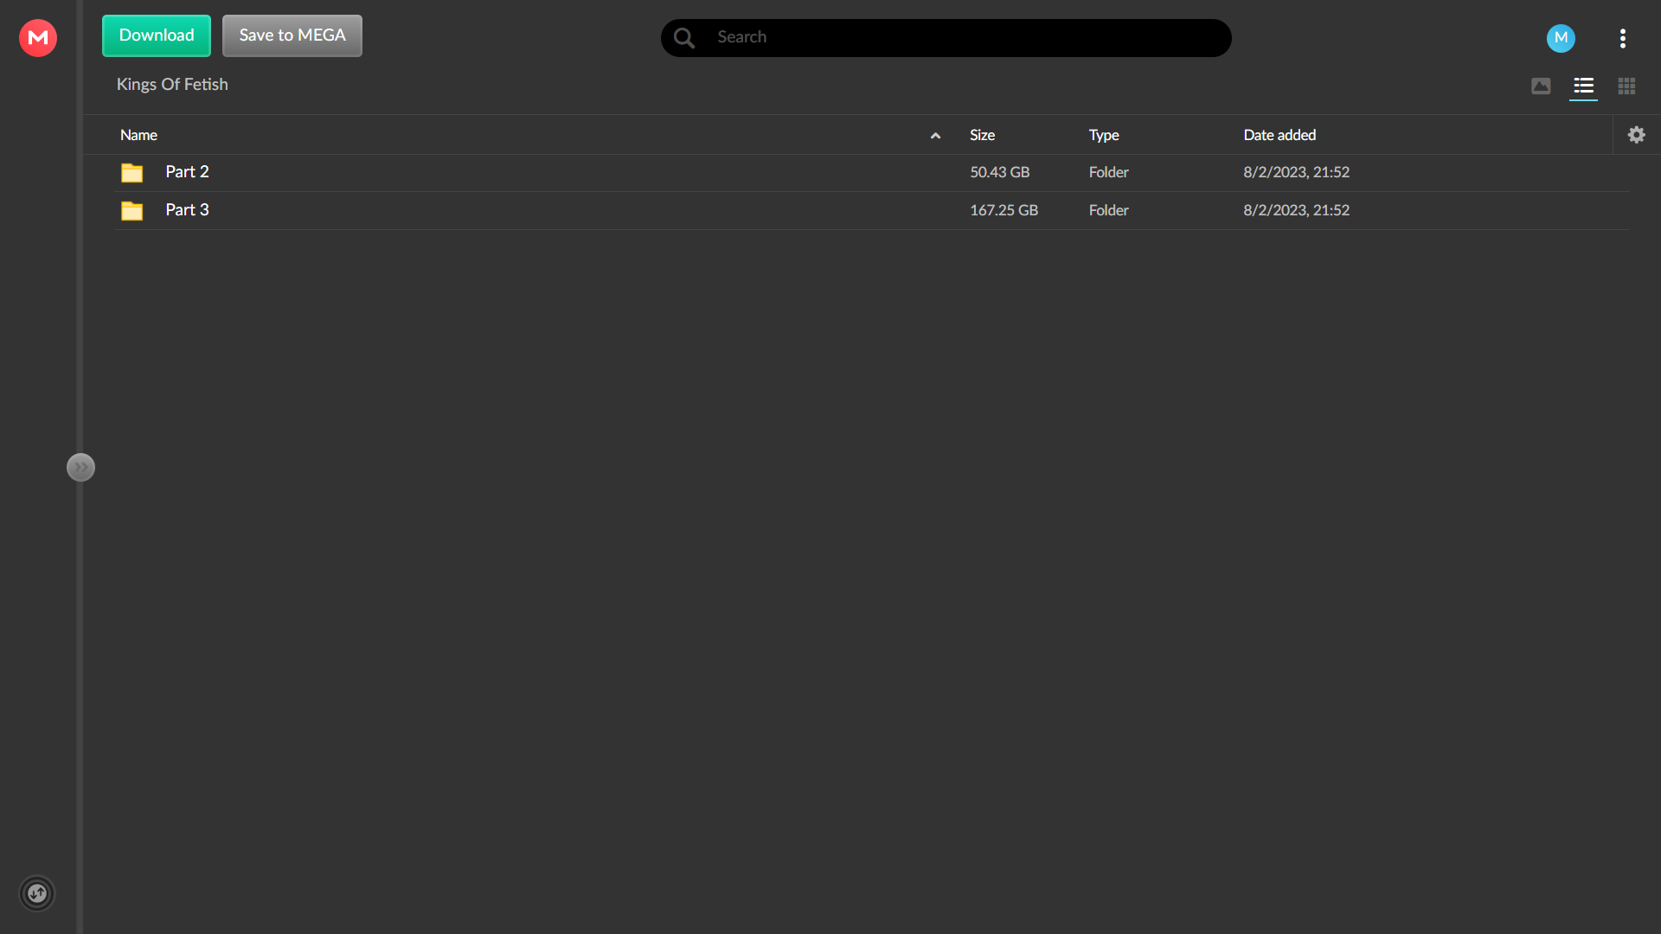Open the three-dot more options menu
Screen dimensions: 1661x934
1623,38
